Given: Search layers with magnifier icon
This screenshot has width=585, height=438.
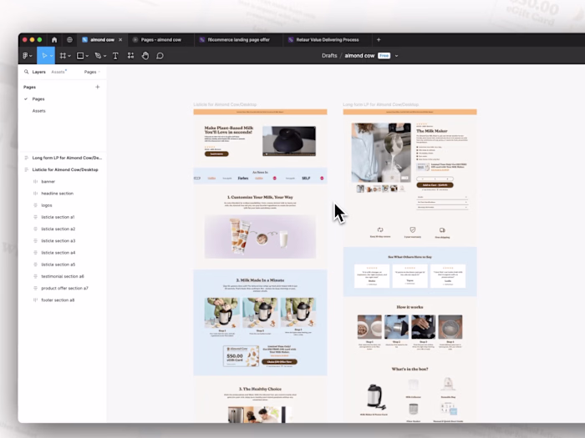Looking at the screenshot, I should (26, 72).
